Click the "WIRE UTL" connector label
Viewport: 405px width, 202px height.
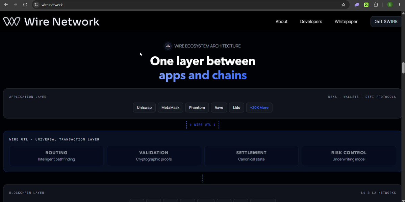tap(203, 125)
